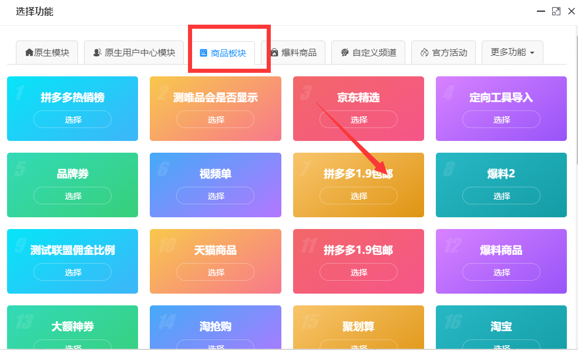The width and height of the screenshot is (578, 350).
Task: Click the 聚划算 card title
Action: click(358, 327)
